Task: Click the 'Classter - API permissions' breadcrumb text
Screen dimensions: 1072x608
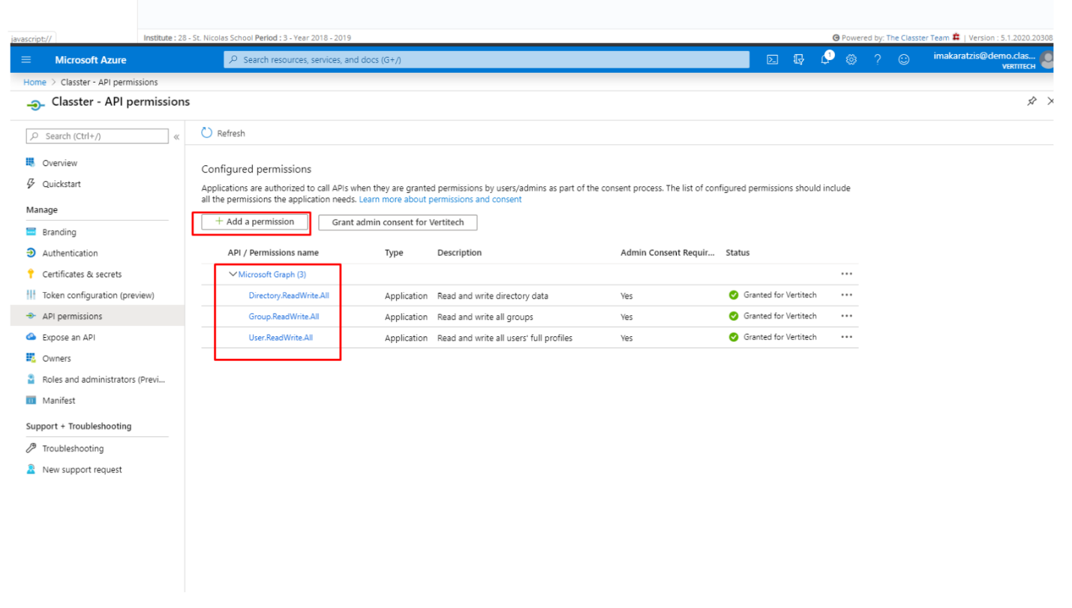Action: (x=110, y=83)
